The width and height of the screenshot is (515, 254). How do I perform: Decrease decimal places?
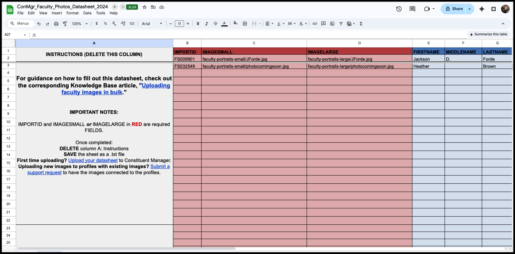coord(114,24)
